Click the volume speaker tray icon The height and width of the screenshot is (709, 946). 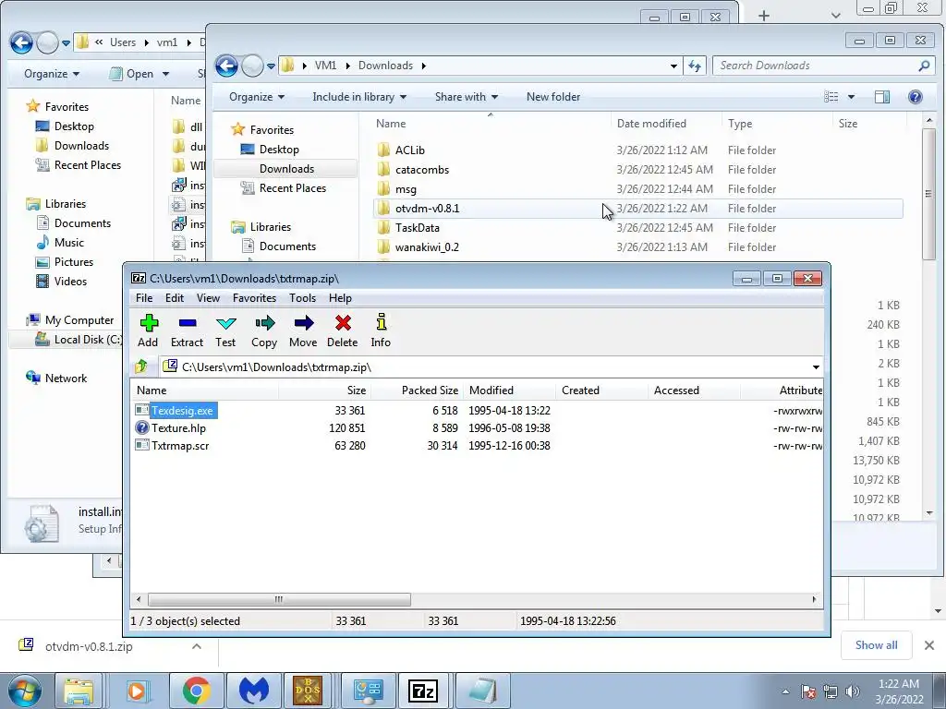[852, 691]
